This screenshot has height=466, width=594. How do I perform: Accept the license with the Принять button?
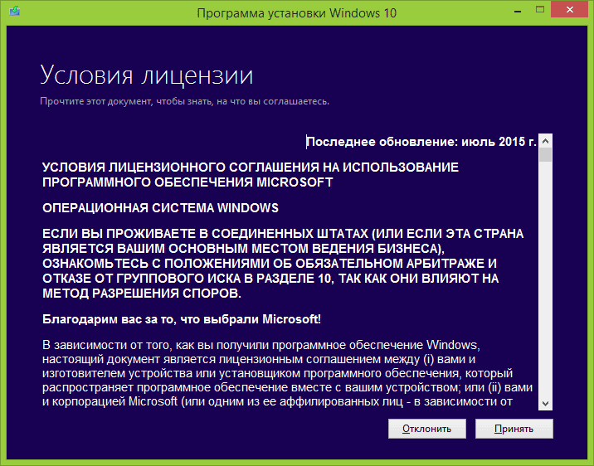pyautogui.click(x=514, y=429)
